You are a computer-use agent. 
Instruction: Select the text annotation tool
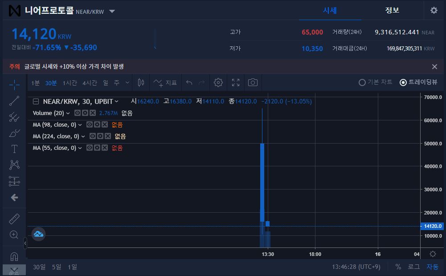click(x=14, y=149)
